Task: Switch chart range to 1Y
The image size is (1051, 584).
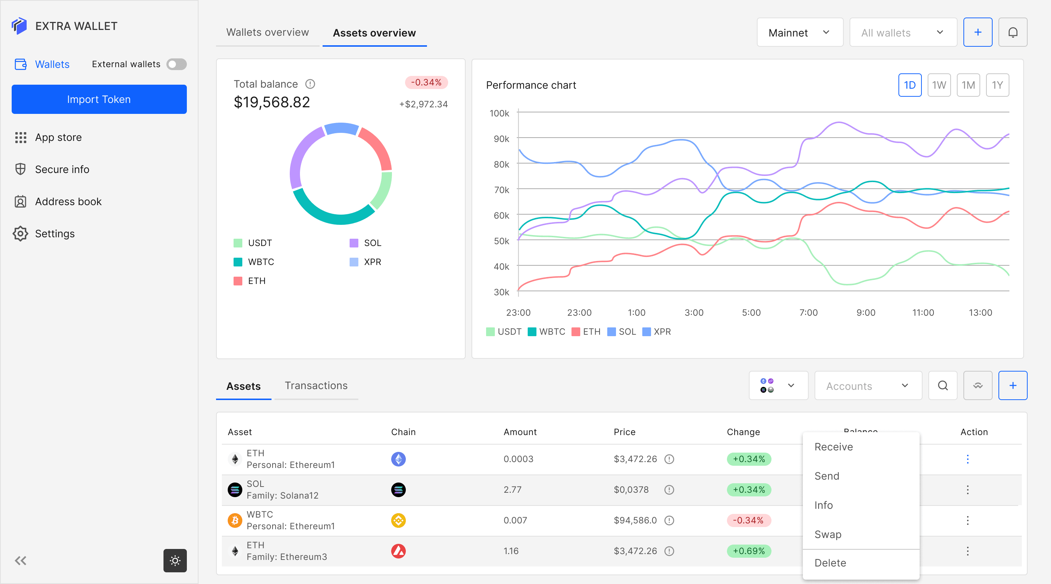Action: 997,85
